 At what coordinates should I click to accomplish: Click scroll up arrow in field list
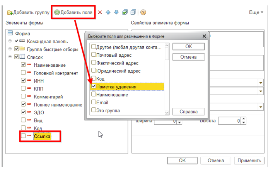tap(167, 46)
